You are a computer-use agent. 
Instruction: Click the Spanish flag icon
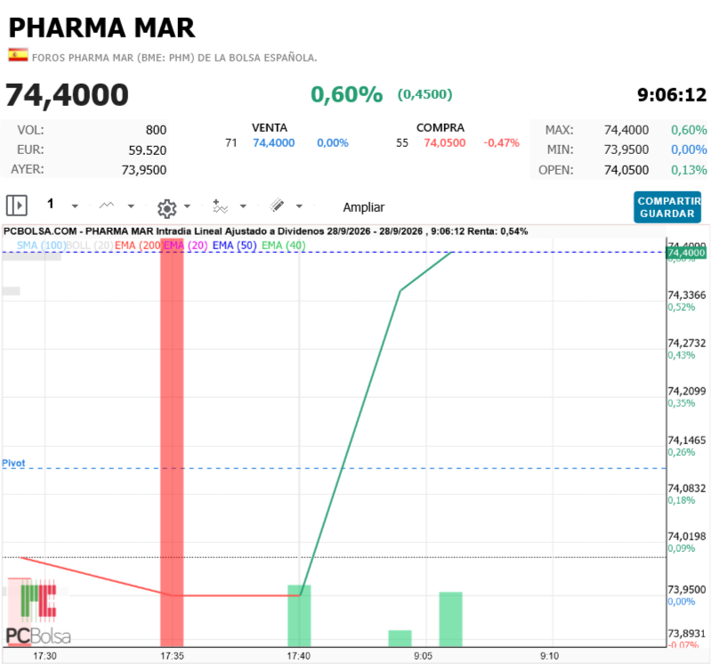[x=18, y=55]
